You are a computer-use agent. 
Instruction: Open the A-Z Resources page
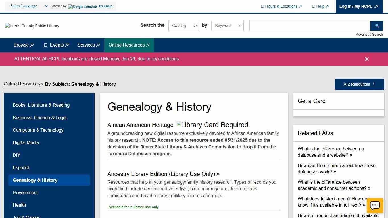tap(359, 84)
